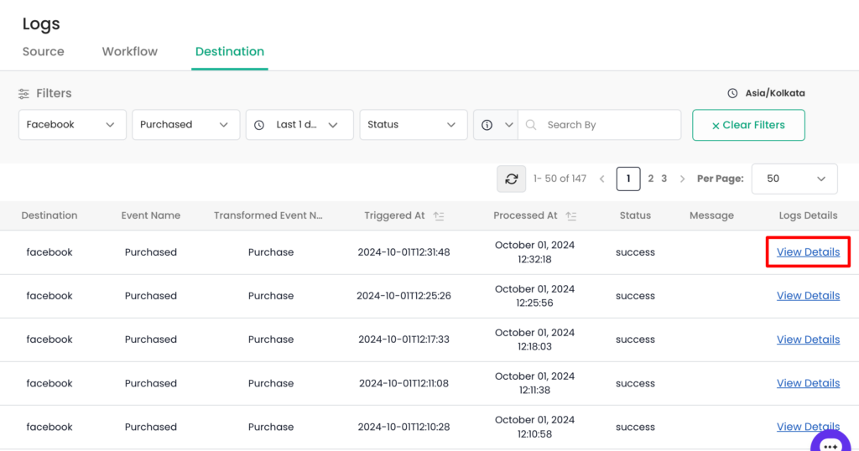The image size is (859, 451).
Task: Click timestamp 2024-10-01T12:17:33
Action: (403, 340)
